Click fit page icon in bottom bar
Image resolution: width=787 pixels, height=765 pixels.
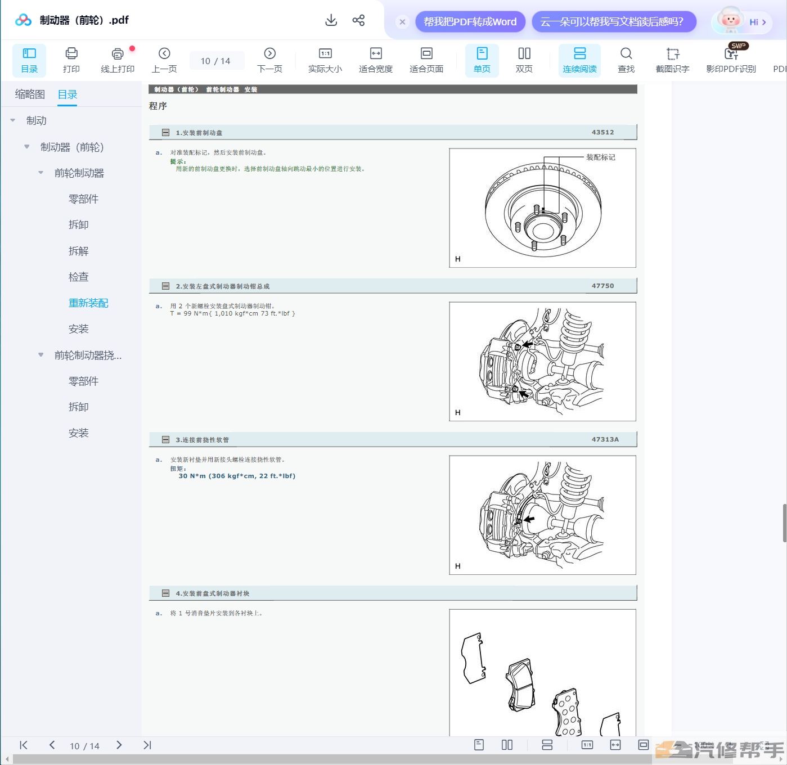pos(644,745)
